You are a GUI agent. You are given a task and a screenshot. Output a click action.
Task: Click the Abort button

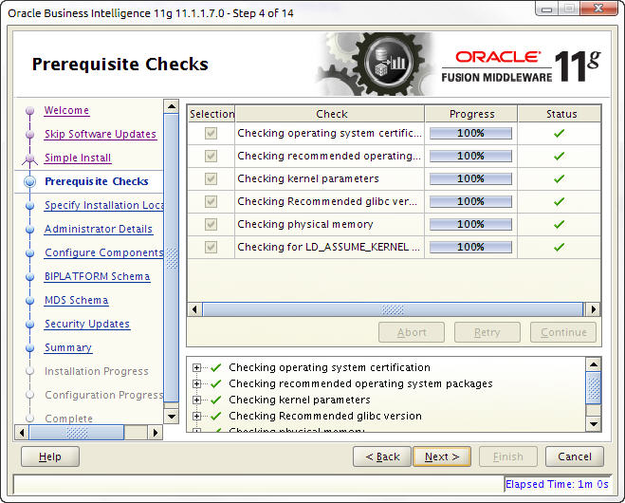412,332
